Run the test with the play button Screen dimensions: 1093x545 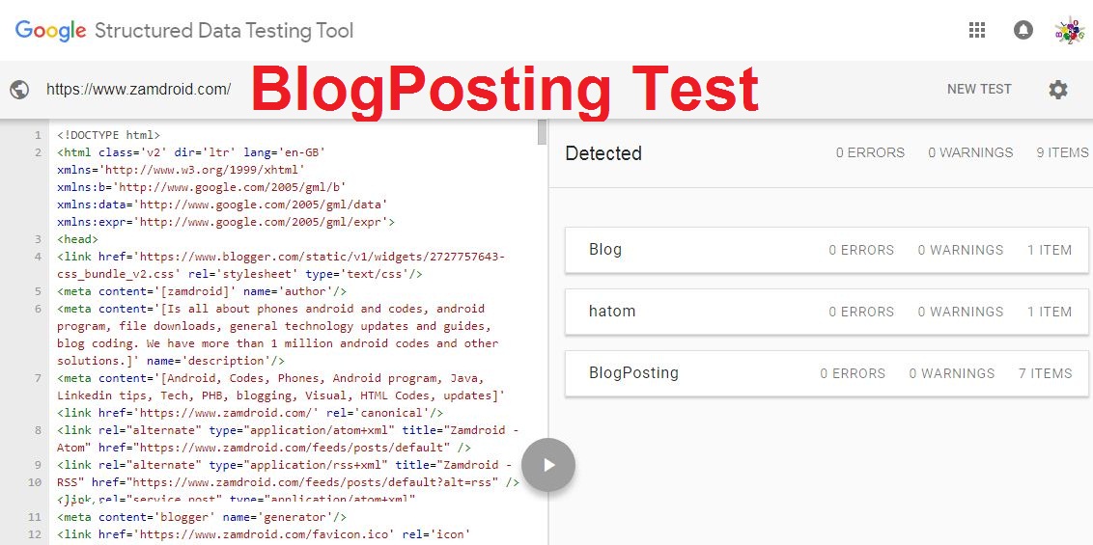point(548,465)
